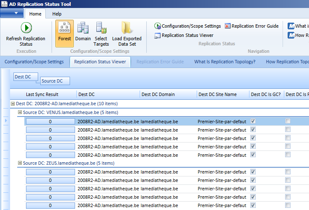Collapse the Source DC VENUS group
The width and height of the screenshot is (309, 210).
[x=20, y=112]
